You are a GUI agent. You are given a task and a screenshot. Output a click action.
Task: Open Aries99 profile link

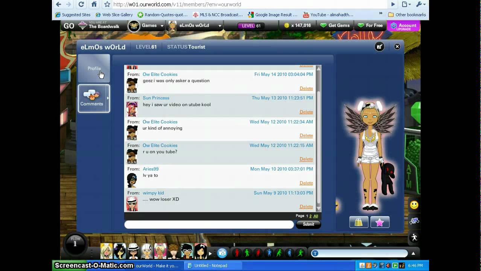[x=151, y=169]
